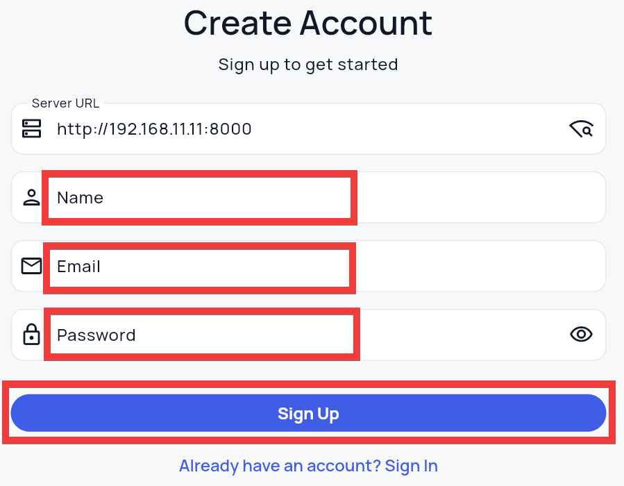Show the password with the eye icon

pyautogui.click(x=581, y=335)
